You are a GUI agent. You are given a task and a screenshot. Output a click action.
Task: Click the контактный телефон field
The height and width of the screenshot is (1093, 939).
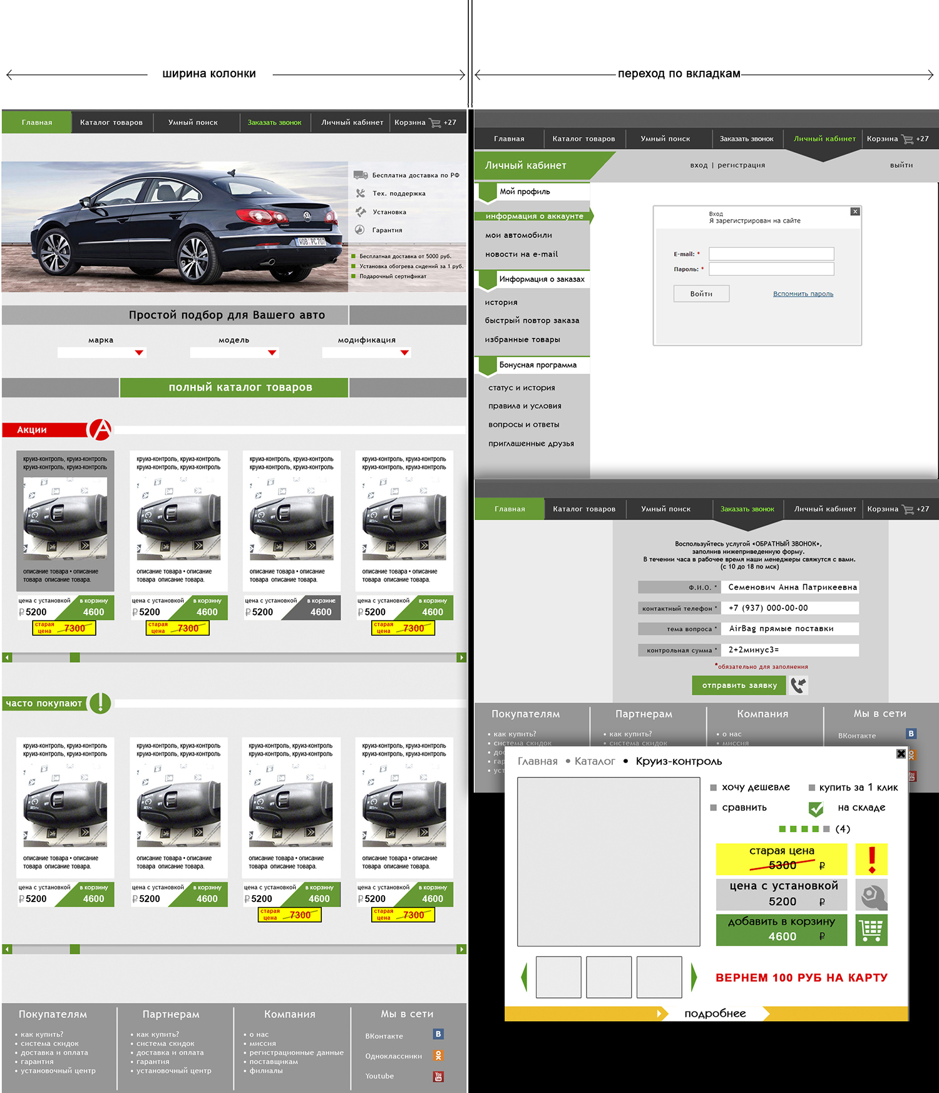790,608
